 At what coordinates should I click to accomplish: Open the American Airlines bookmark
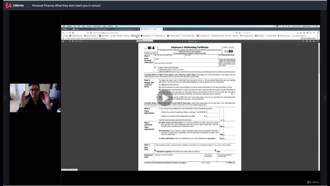299,36
